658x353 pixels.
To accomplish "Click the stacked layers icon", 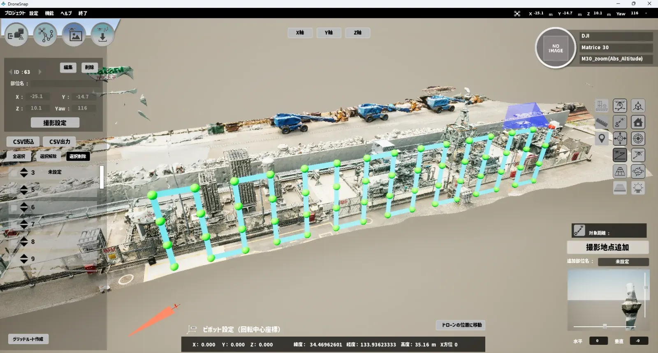I will click(620, 188).
